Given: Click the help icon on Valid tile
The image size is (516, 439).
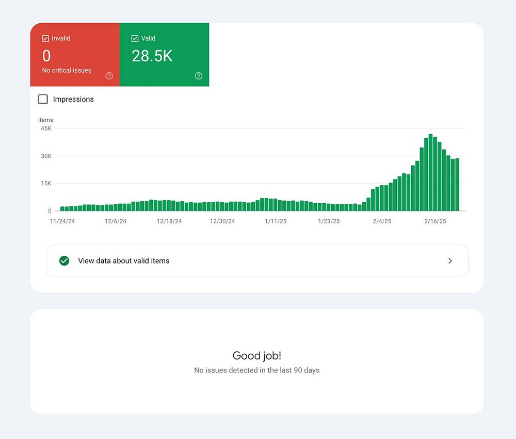Looking at the screenshot, I should point(199,76).
